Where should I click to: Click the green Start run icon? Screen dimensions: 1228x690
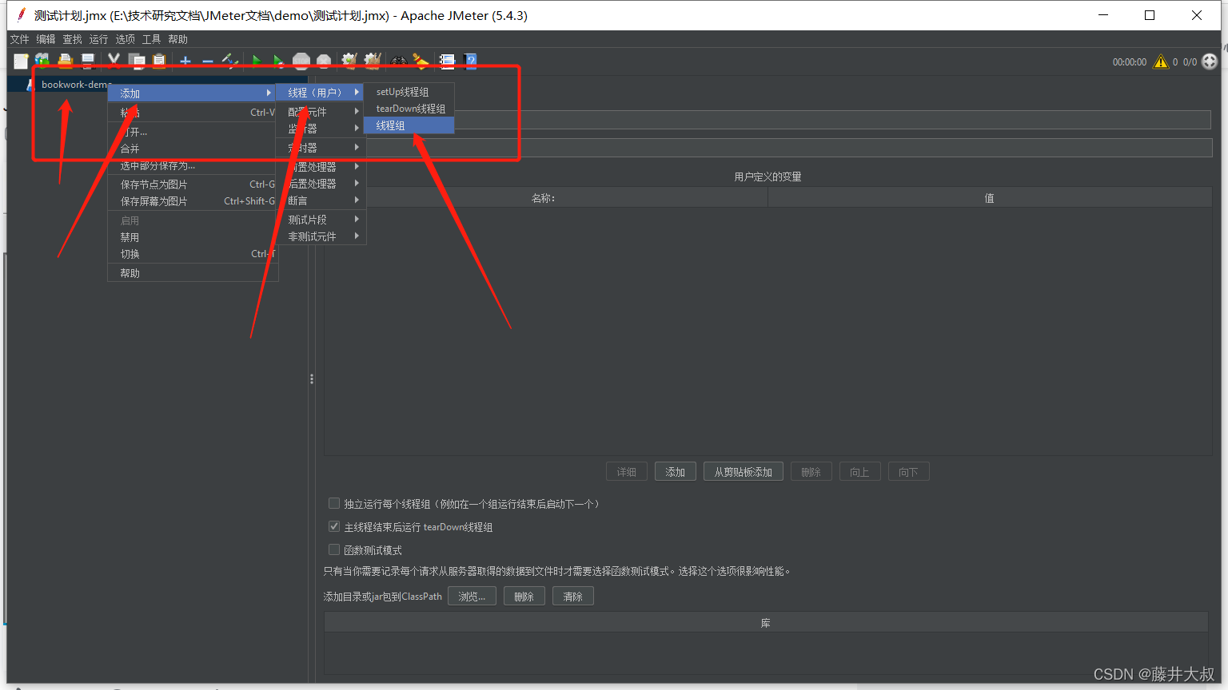tap(256, 61)
